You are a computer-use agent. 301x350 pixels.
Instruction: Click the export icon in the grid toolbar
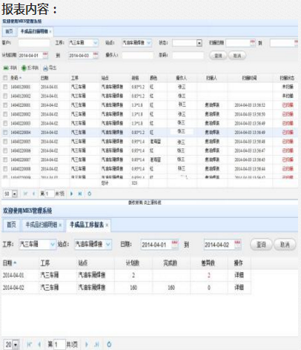pyautogui.click(x=45, y=68)
